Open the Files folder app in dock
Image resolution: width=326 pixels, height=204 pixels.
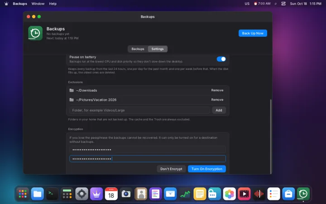click(38, 194)
